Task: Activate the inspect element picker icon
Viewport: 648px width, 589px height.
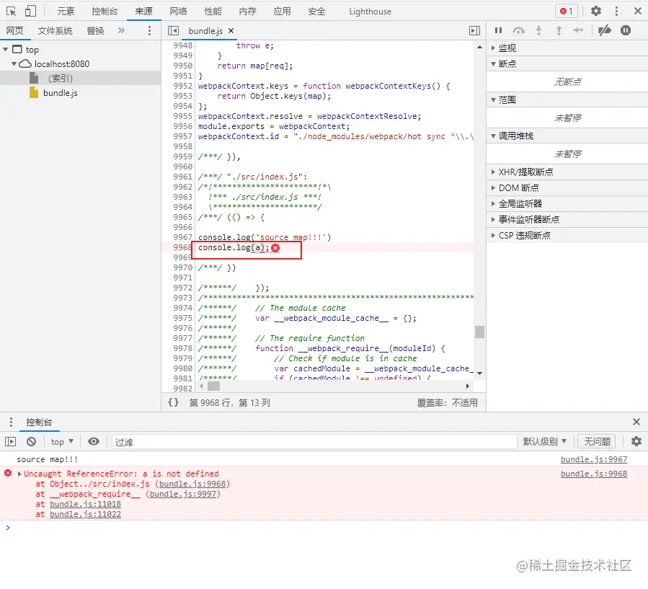Action: pyautogui.click(x=11, y=11)
